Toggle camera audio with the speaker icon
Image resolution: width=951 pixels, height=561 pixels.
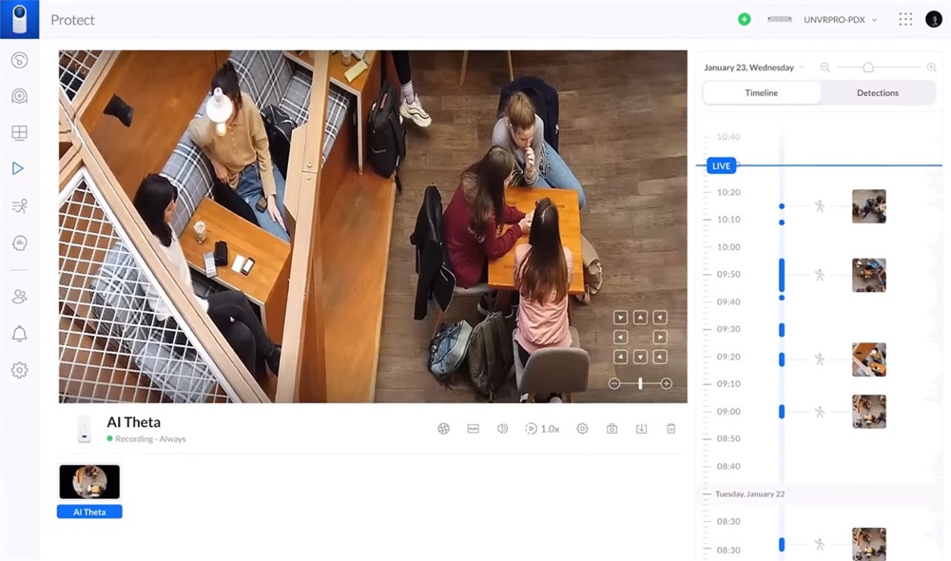tap(502, 429)
